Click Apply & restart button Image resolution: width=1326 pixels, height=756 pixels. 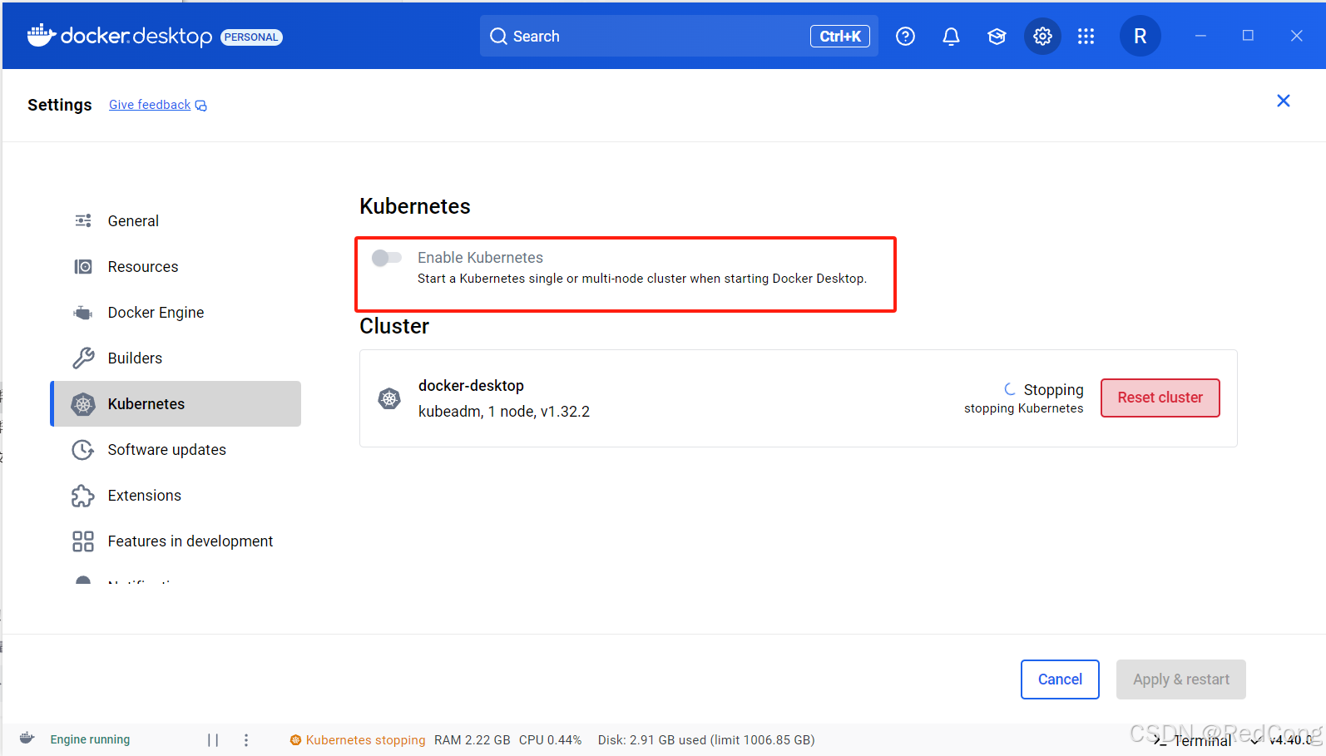click(1180, 679)
